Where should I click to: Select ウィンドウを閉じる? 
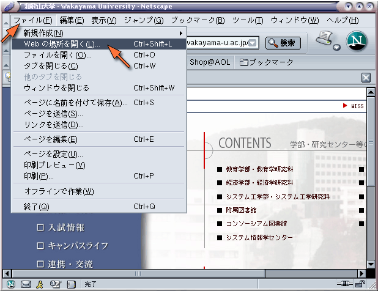99,87
